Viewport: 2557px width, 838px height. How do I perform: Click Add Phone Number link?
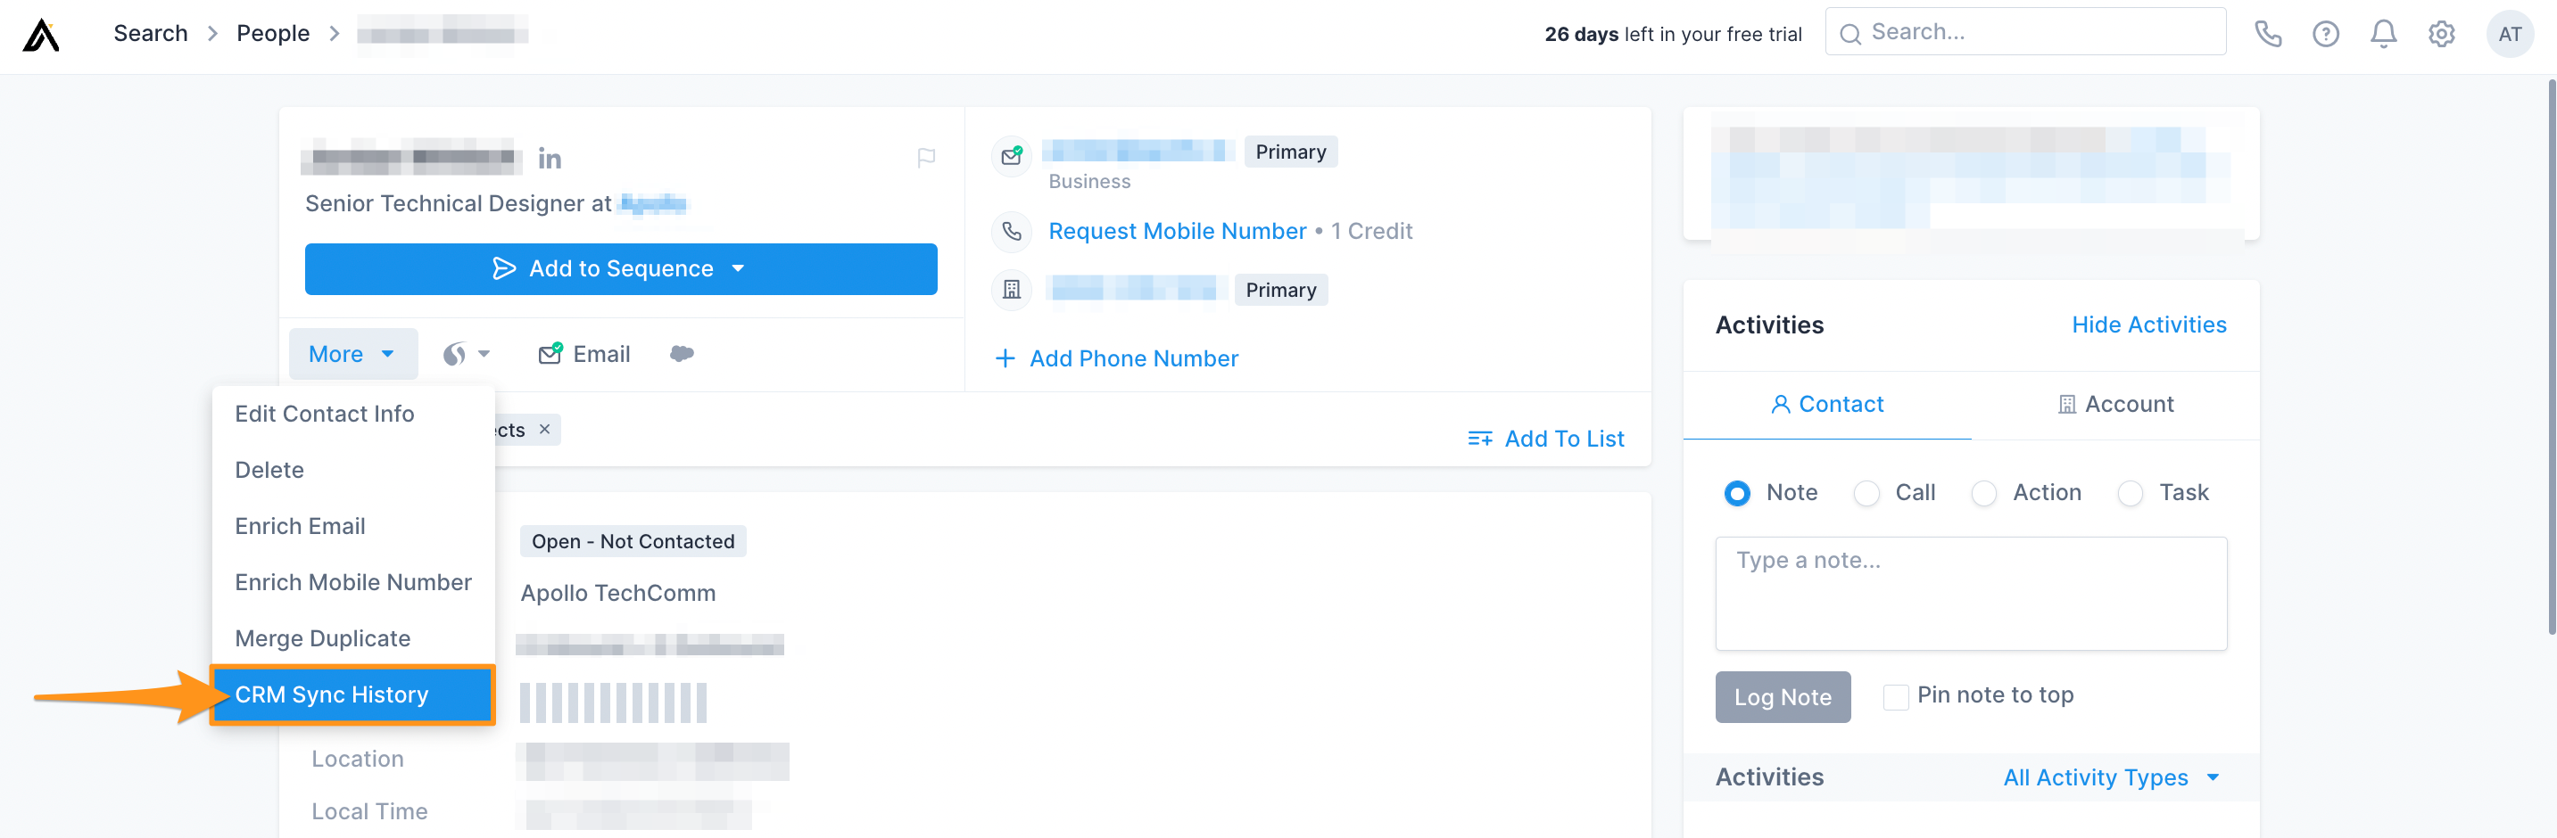pyautogui.click(x=1117, y=359)
